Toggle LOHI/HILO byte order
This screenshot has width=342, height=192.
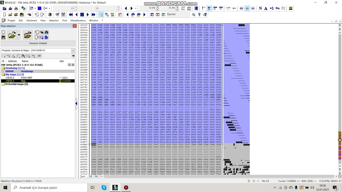228,8
